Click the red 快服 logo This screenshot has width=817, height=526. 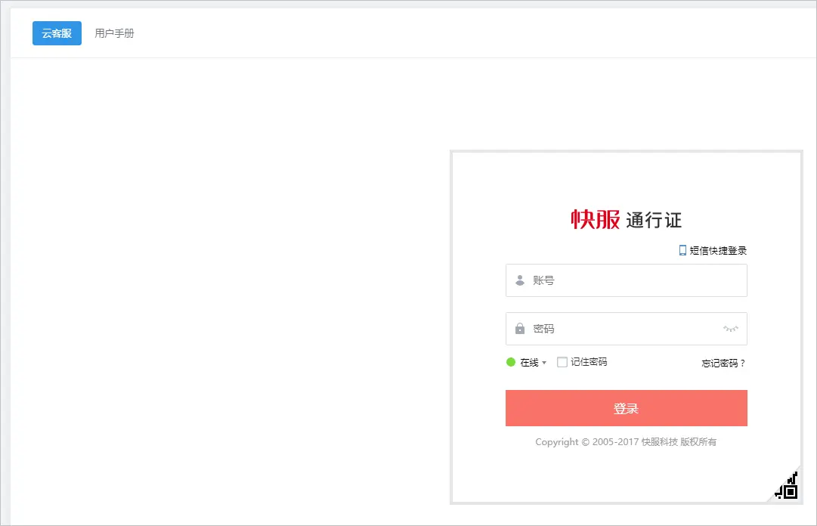(595, 220)
